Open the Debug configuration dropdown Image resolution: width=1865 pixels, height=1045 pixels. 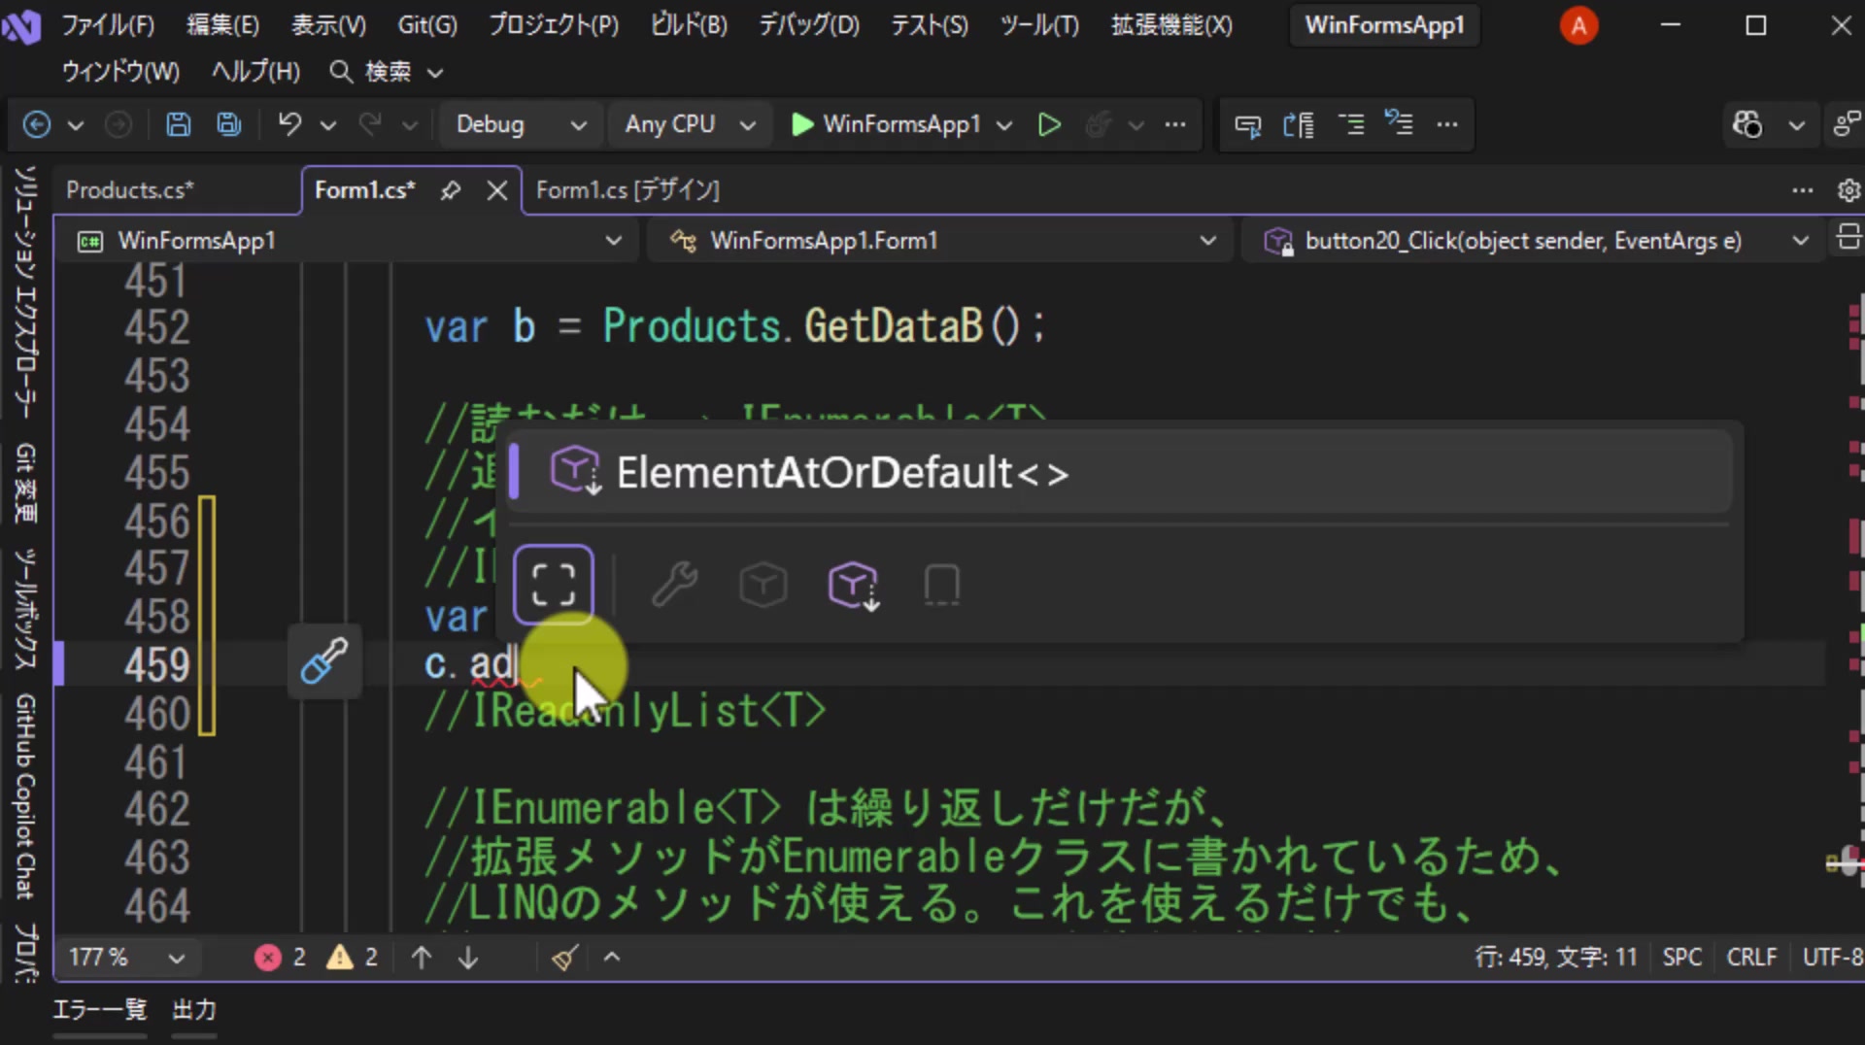[522, 124]
